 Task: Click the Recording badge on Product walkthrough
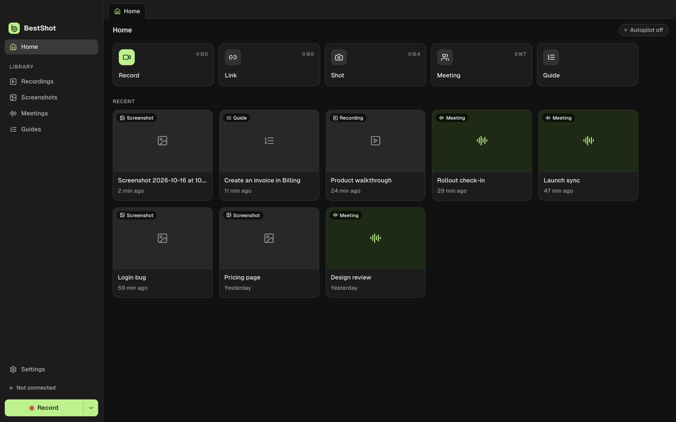coord(348,118)
